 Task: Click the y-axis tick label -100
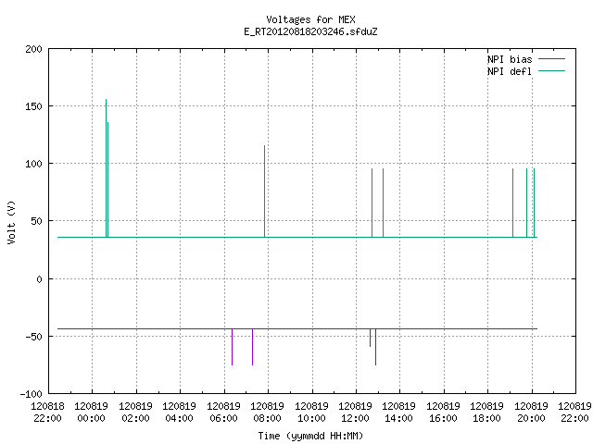coord(31,394)
